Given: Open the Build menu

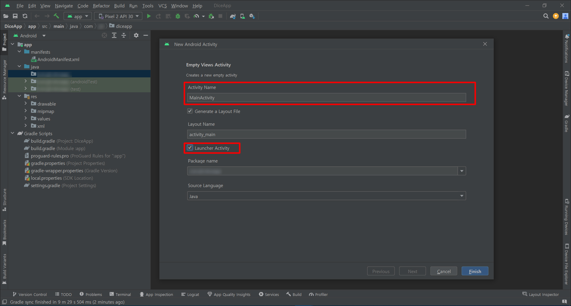Looking at the screenshot, I should (x=119, y=6).
